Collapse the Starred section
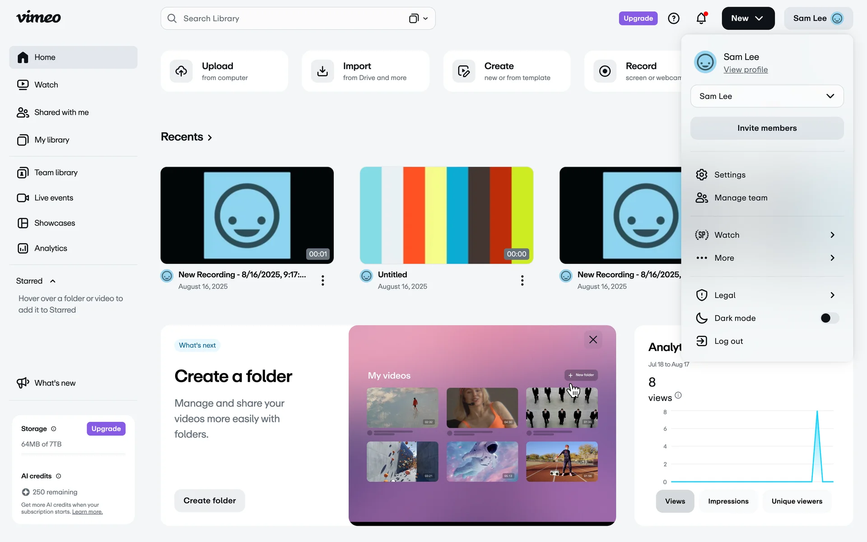 pos(53,281)
